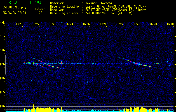The image size is (176, 112).
Task: Click the 0728 time axis marker
Action: click(137, 24)
